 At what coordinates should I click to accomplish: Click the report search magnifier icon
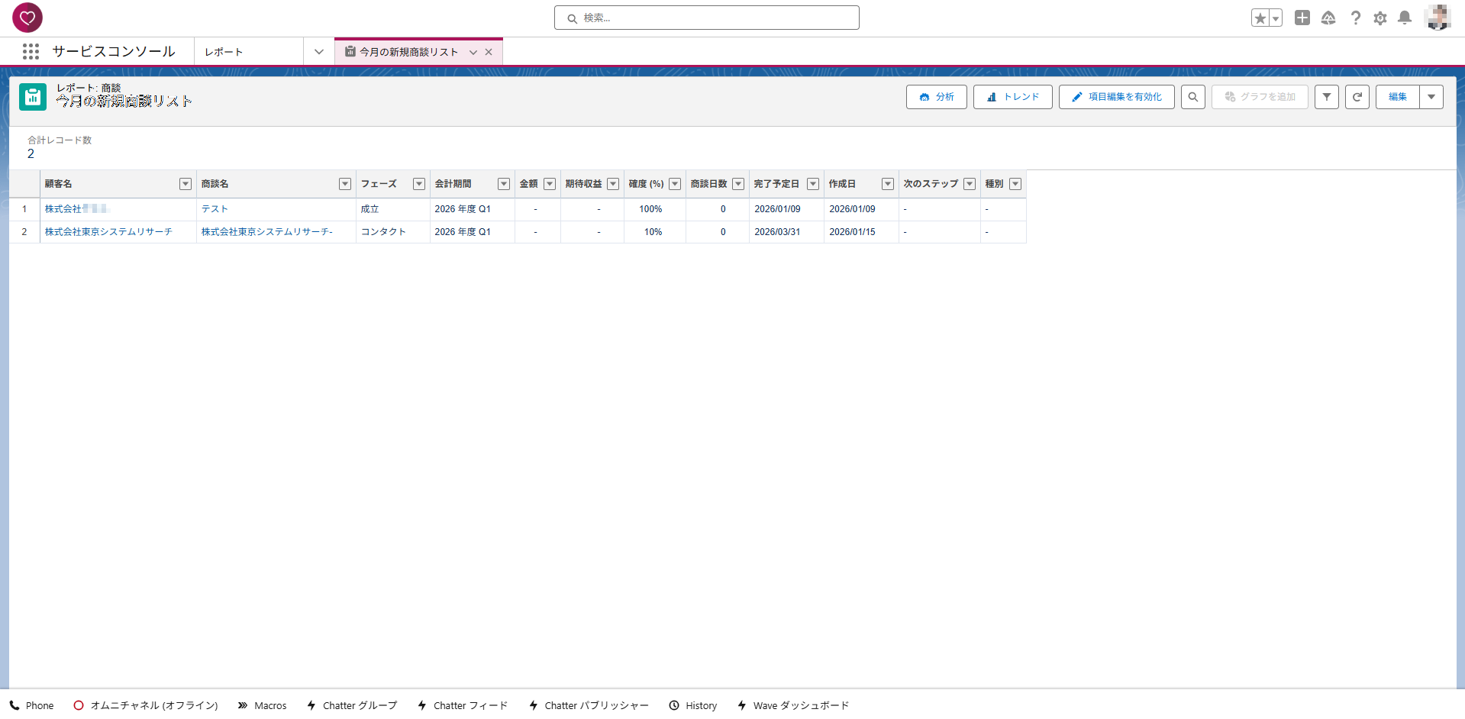click(1192, 97)
